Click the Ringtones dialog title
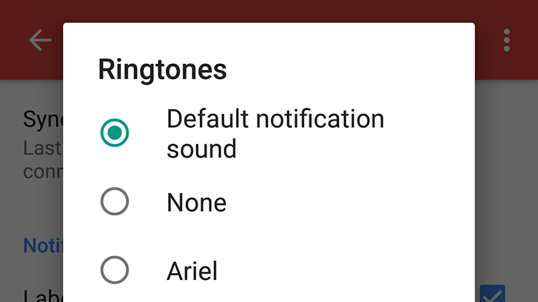Screen dimensions: 538x302 pos(162,70)
